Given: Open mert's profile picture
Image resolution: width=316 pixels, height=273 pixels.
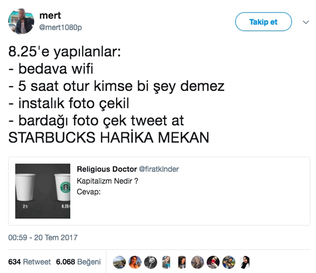Looking at the screenshot, I should click(21, 21).
